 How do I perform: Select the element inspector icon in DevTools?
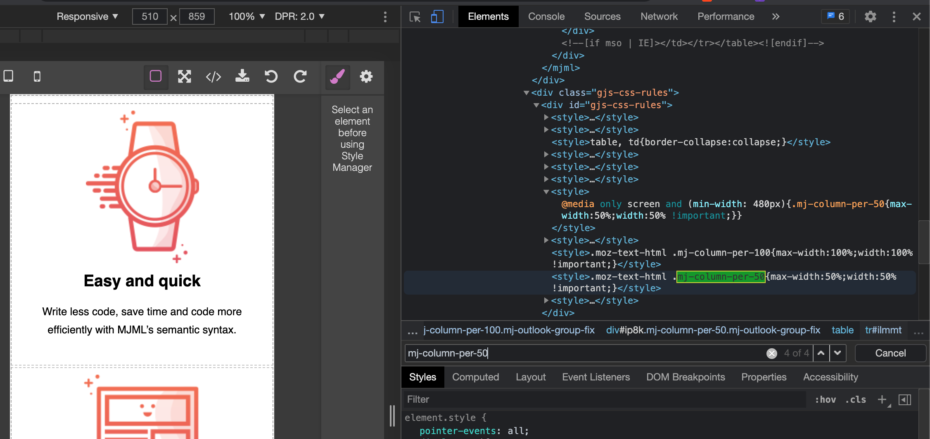pos(415,17)
